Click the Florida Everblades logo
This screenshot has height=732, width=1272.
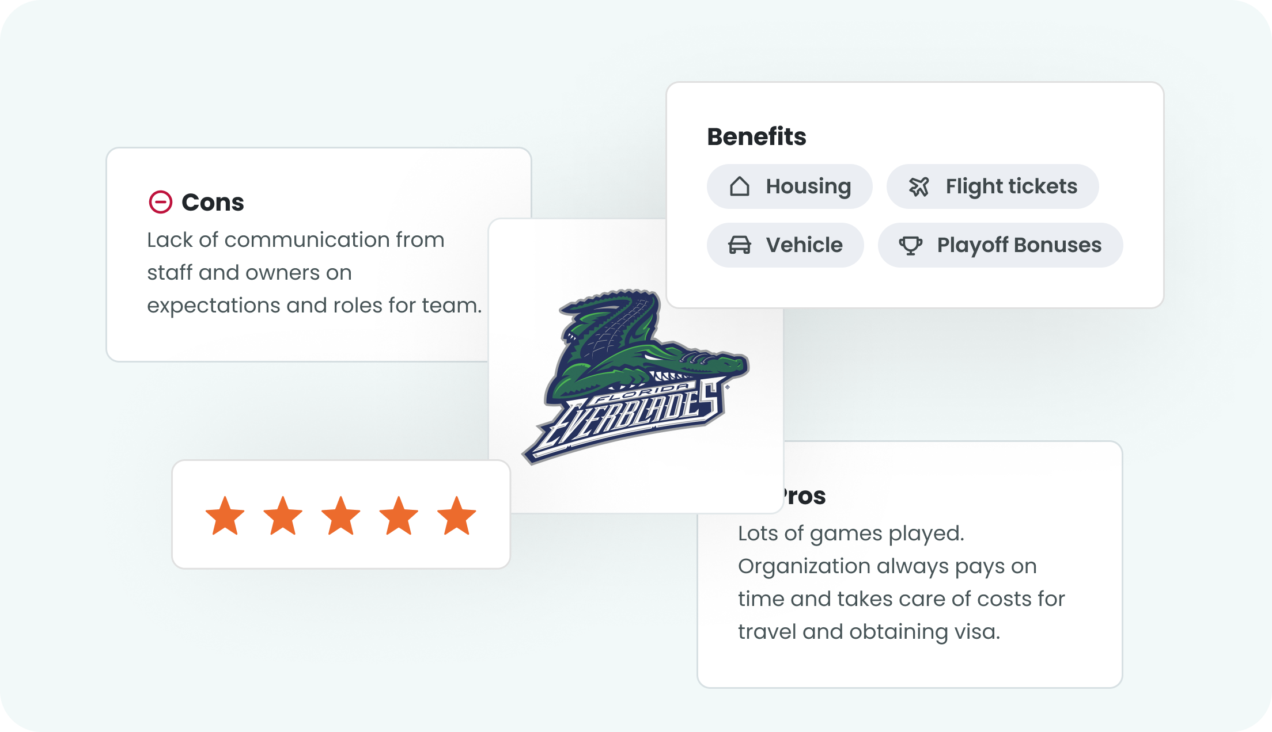635,377
